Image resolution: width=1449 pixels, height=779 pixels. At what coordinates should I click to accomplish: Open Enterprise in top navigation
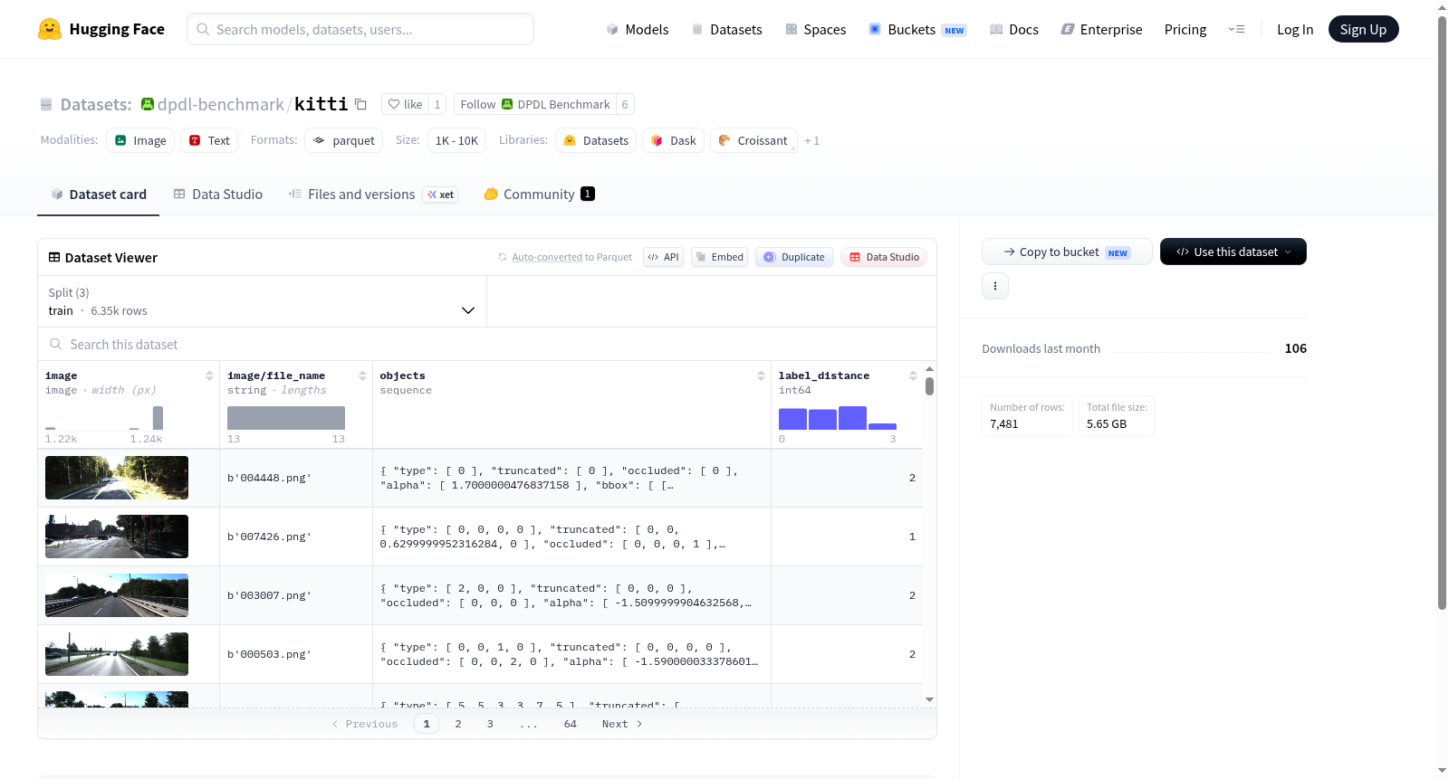(1101, 29)
